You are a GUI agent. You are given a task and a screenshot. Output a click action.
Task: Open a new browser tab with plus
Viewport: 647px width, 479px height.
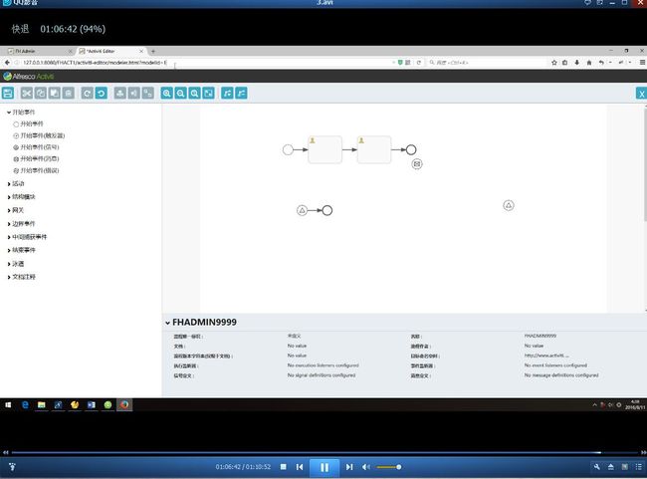tap(153, 51)
